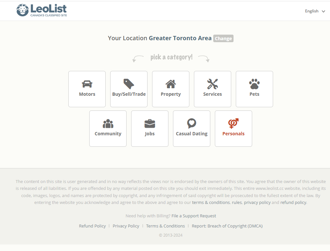Click the language dropdown chevron arrow
Screen dimensions: 330x251
(x=323, y=11)
